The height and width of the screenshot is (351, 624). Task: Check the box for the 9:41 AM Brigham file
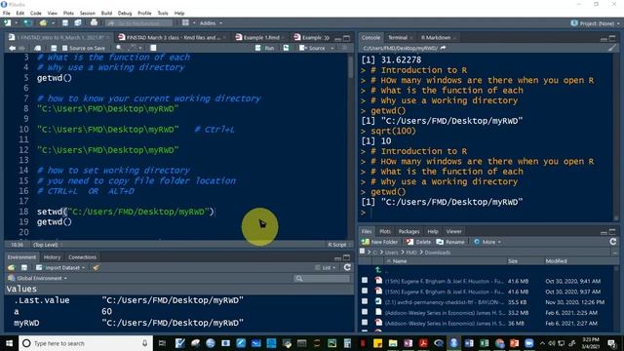(365, 281)
